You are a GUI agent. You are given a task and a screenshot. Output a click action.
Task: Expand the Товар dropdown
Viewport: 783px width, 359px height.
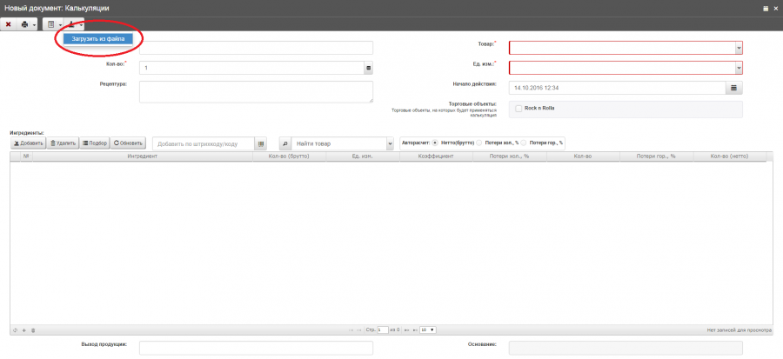(738, 48)
